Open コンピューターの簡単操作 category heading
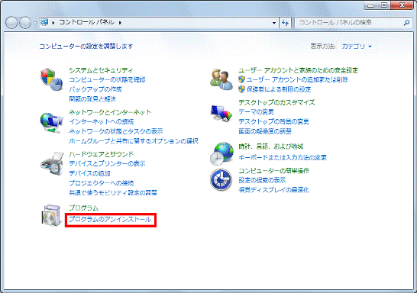 [273, 171]
